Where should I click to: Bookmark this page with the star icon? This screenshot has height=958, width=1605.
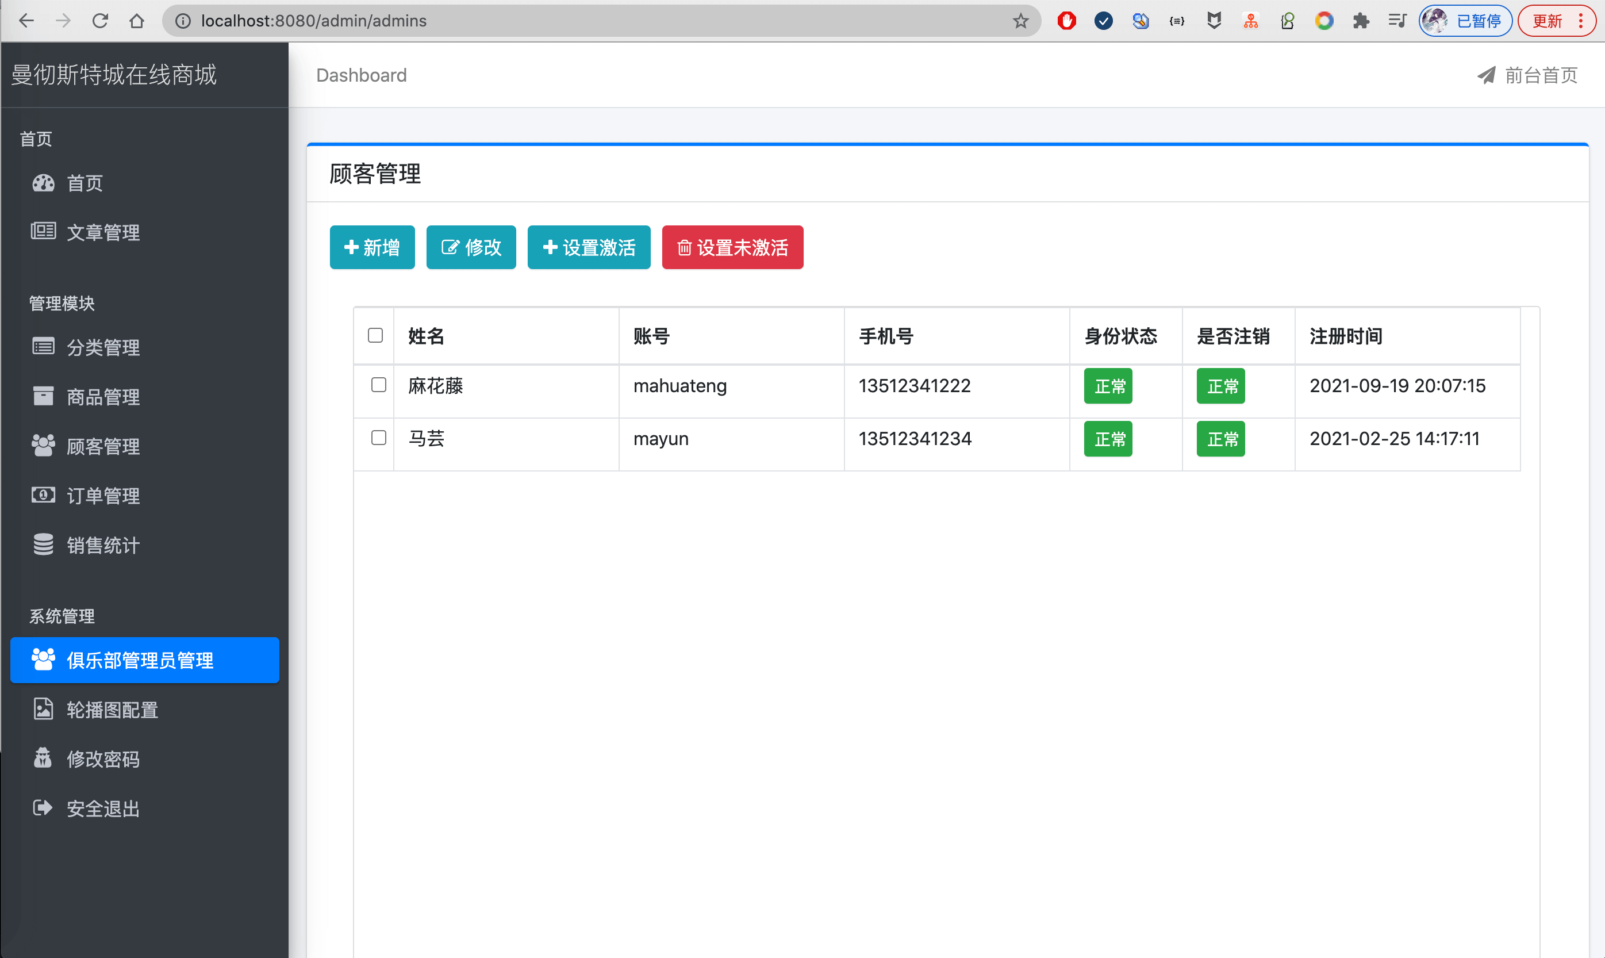(1020, 21)
